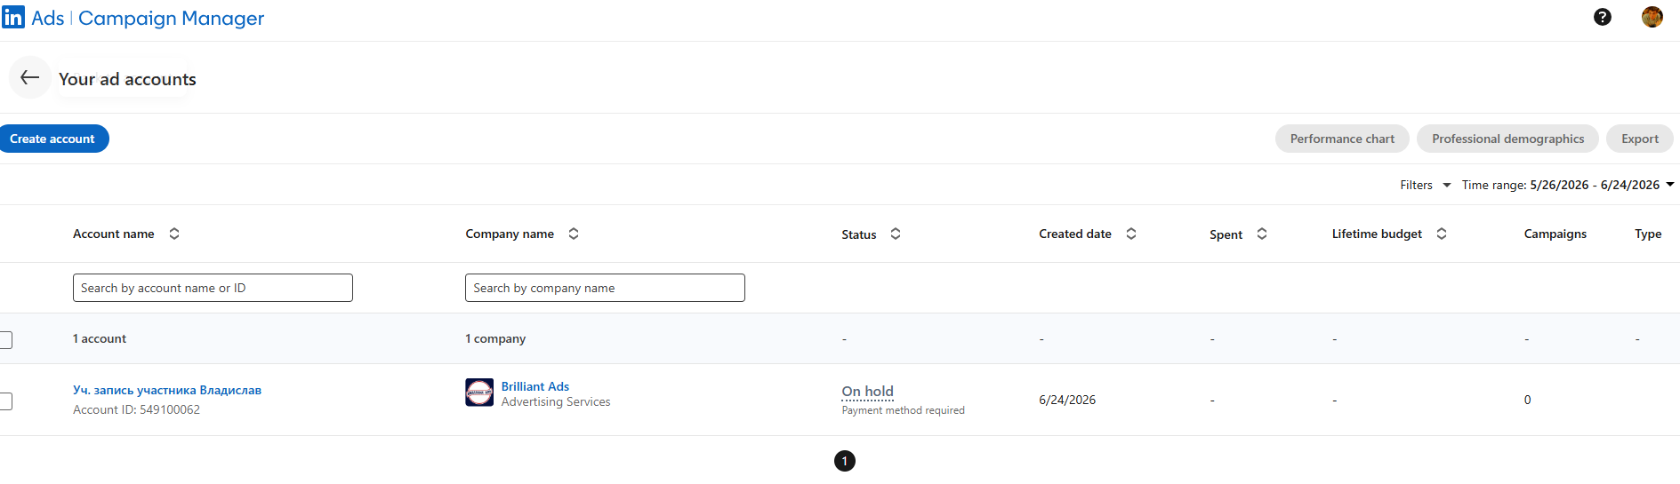Sort by Created date column icon
Screen dimensions: 1680x484
coord(1131,234)
